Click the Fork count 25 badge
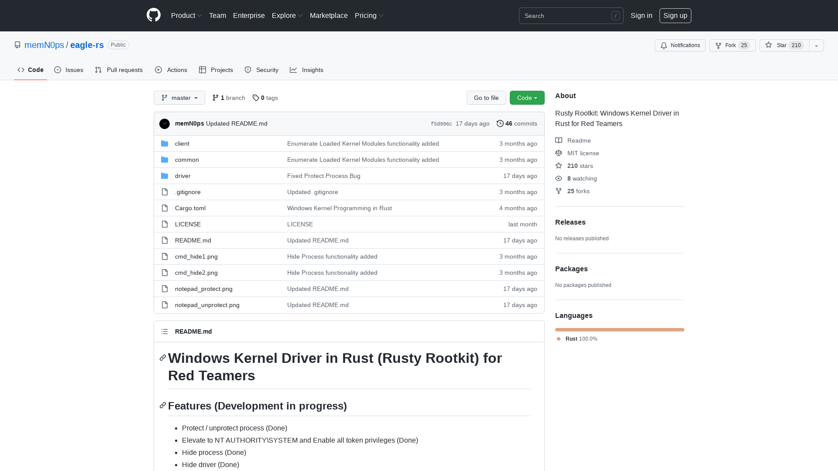Screen dimensions: 838x471 pos(744,45)
